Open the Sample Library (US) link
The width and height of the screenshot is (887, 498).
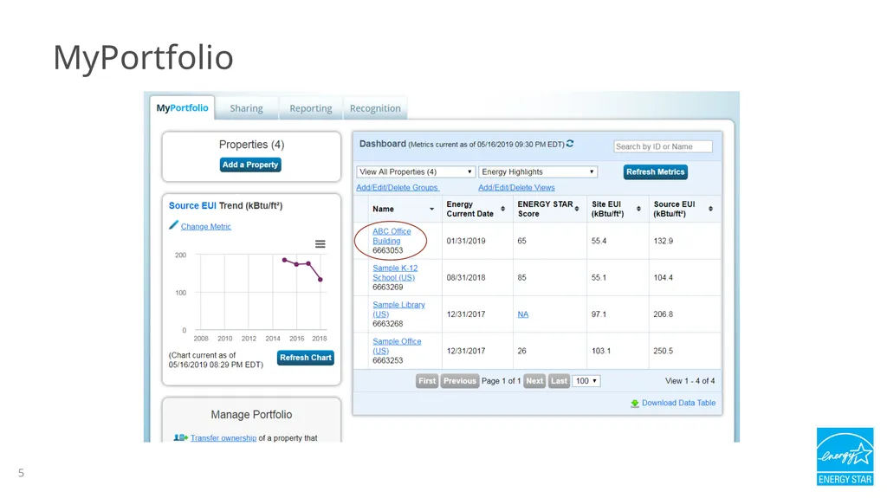[x=398, y=309]
